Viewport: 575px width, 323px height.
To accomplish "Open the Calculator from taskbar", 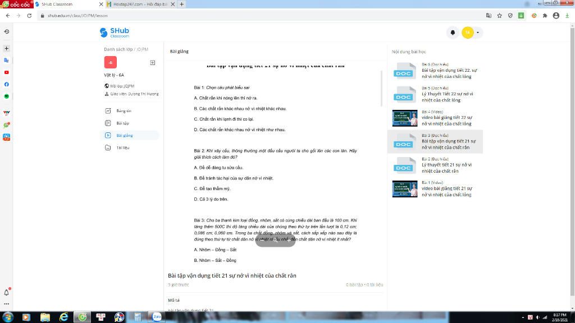I will click(x=138, y=317).
